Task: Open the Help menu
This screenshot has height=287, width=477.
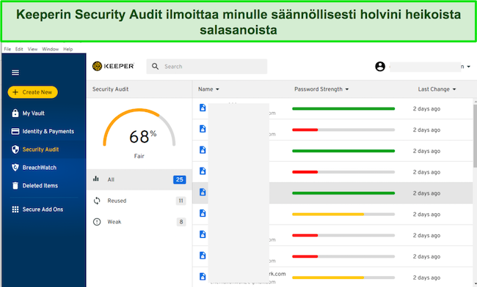Action: click(x=68, y=49)
